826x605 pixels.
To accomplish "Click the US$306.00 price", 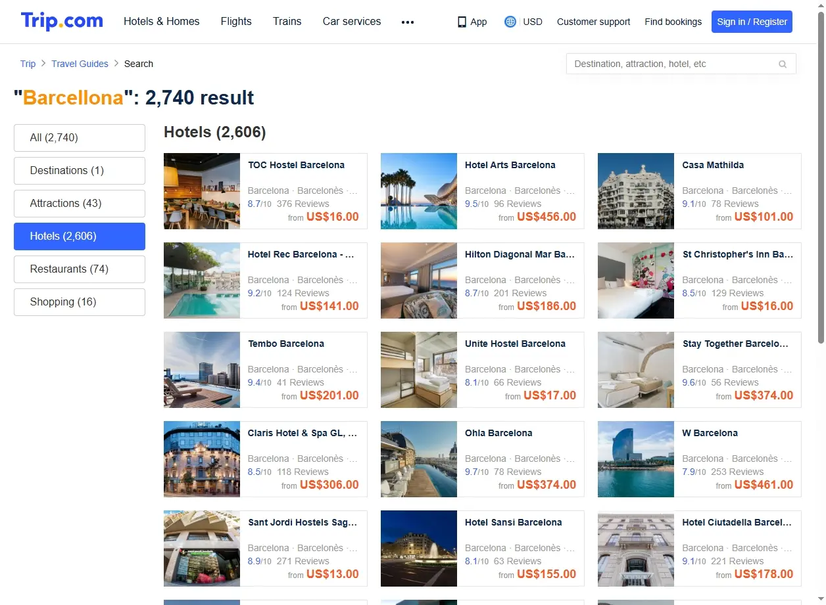I will (x=329, y=485).
